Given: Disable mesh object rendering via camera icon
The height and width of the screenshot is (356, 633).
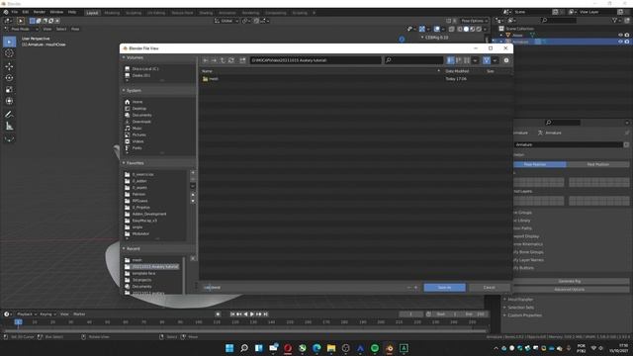Looking at the screenshot, I should click(627, 36).
